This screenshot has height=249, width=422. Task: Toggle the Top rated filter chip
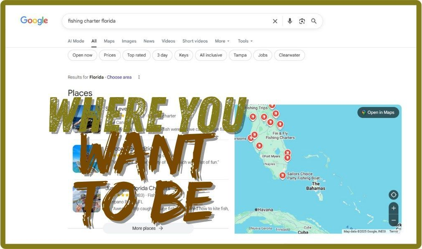coord(136,55)
